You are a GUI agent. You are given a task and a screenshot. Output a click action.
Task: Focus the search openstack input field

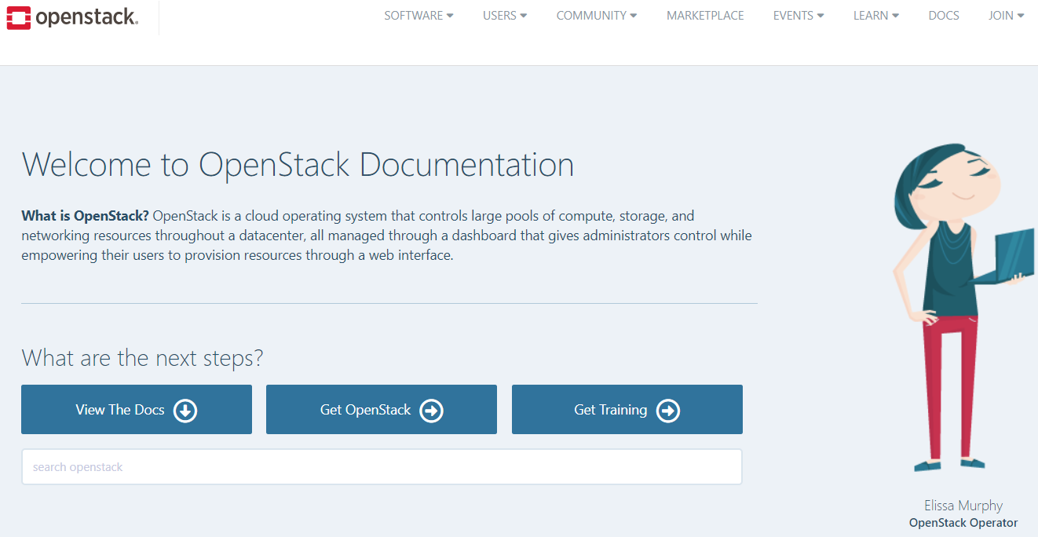click(x=382, y=467)
